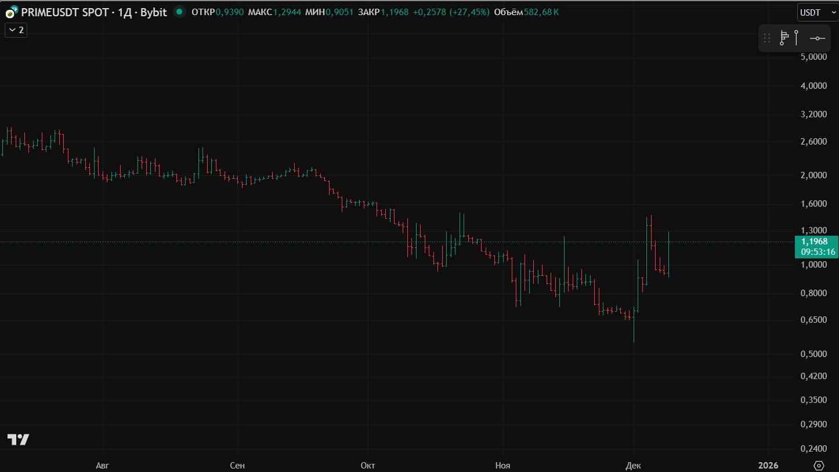Viewport: 839px width, 472px height.
Task: Click the green market open status dot
Action: coord(180,12)
